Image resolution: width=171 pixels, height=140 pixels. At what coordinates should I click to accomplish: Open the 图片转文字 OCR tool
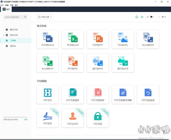(x=123, y=63)
